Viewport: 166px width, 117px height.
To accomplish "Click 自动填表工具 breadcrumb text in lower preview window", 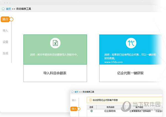I will pyautogui.click(x=88, y=92).
